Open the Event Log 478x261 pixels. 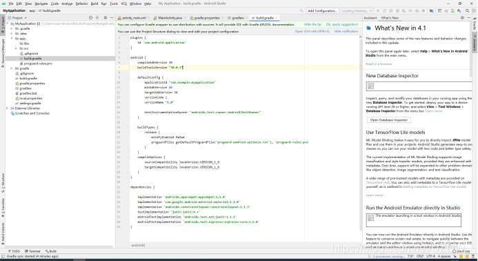pyautogui.click(x=461, y=251)
